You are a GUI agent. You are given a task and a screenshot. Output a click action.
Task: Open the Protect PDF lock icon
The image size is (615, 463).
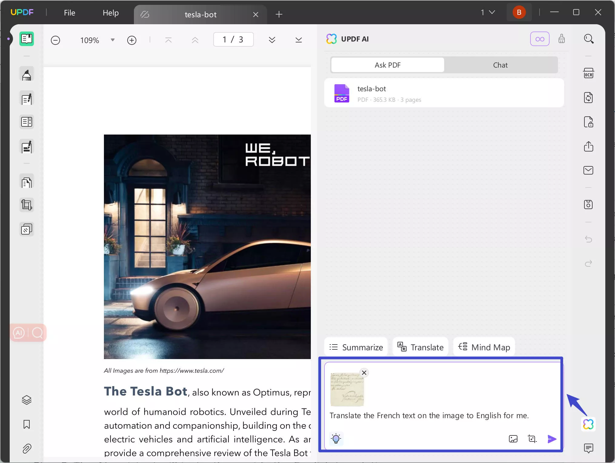coord(588,122)
